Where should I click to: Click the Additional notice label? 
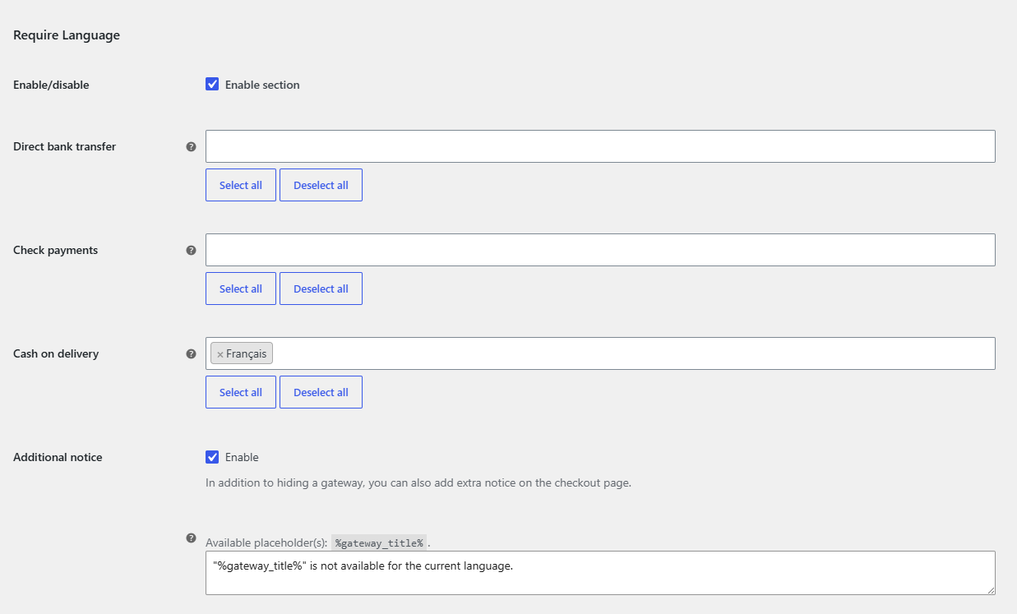(x=58, y=457)
